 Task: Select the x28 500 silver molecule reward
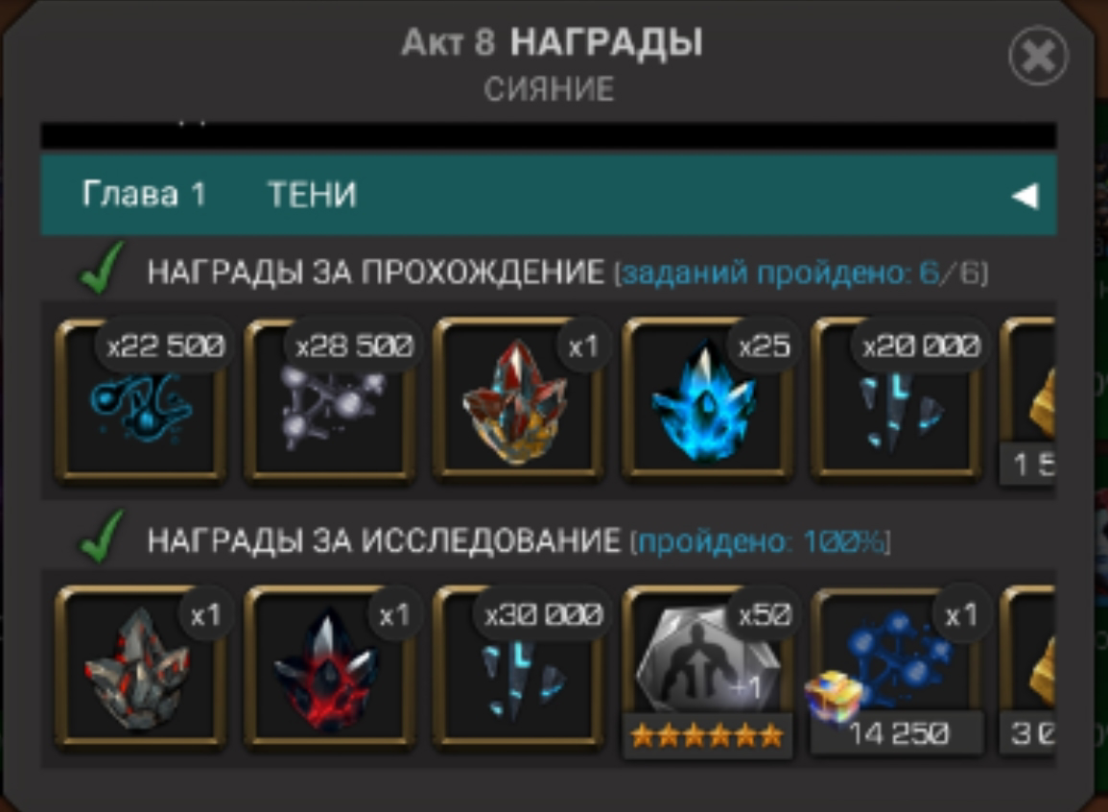pyautogui.click(x=329, y=400)
